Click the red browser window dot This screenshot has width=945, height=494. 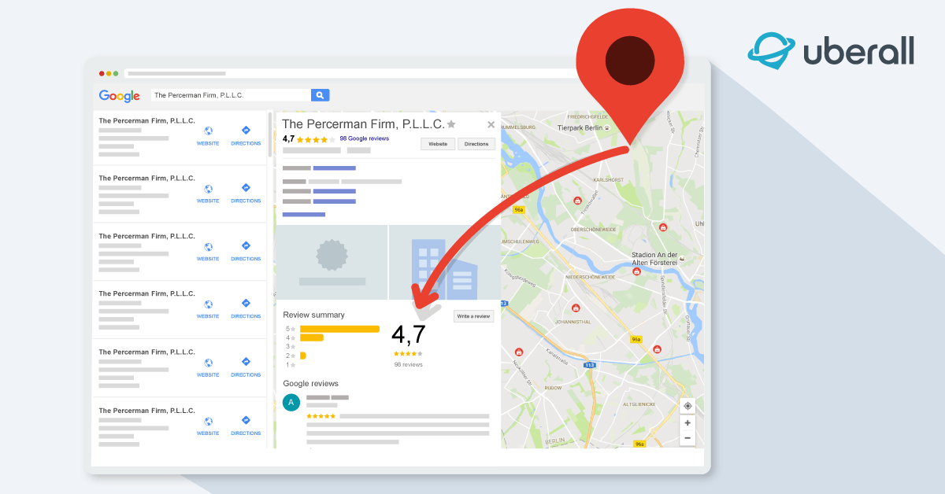click(x=102, y=73)
